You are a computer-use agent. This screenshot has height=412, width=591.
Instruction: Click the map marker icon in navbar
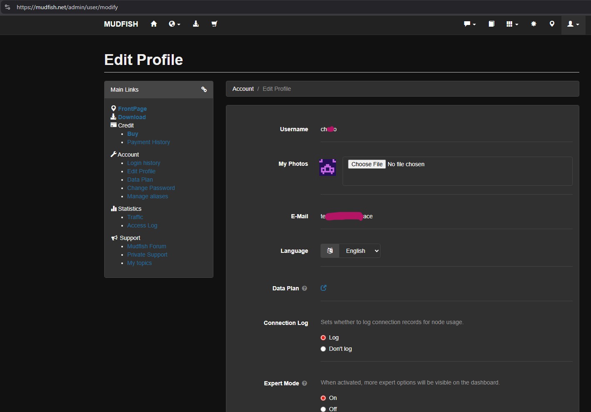click(552, 24)
